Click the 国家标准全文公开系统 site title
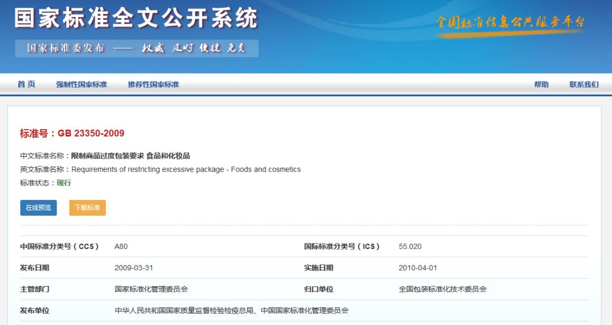The width and height of the screenshot is (612, 325). 136,18
